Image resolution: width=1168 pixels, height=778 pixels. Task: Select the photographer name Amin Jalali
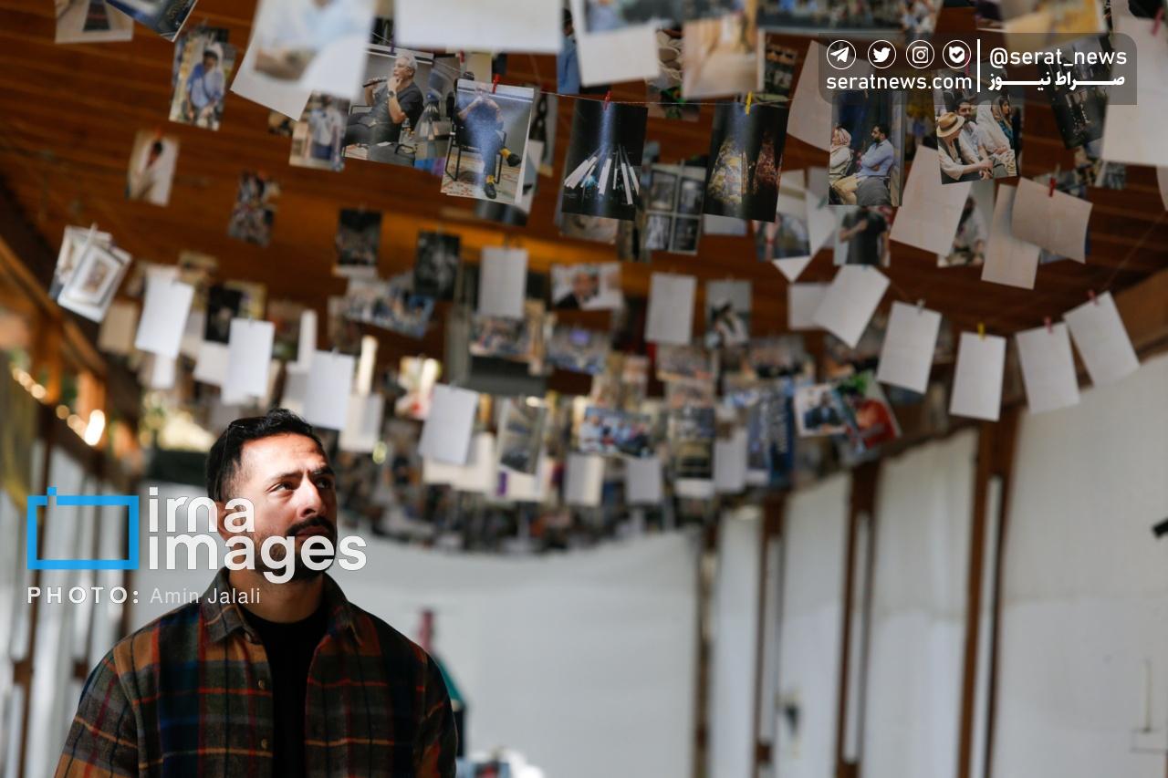pyautogui.click(x=204, y=596)
